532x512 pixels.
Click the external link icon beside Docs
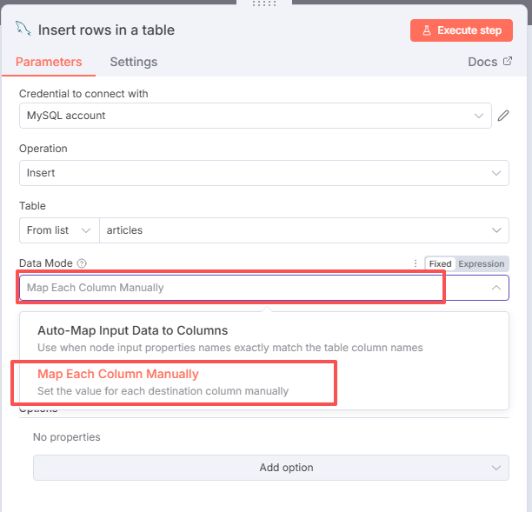[x=508, y=62]
